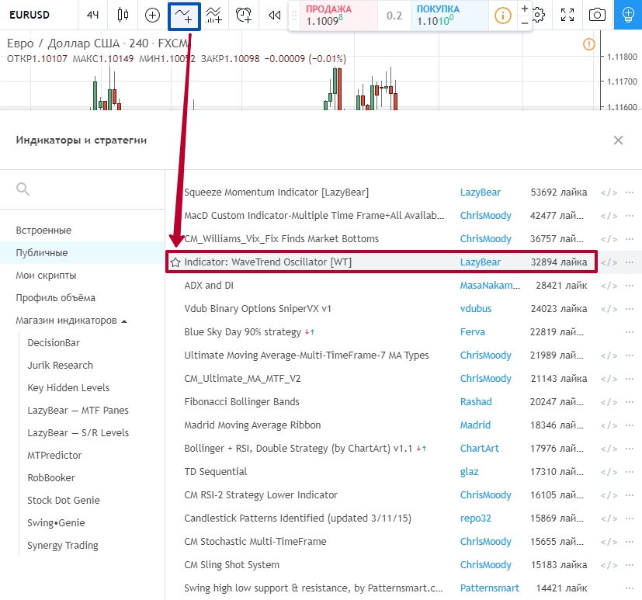
Task: Click the candlestick chart style icon
Action: (123, 15)
